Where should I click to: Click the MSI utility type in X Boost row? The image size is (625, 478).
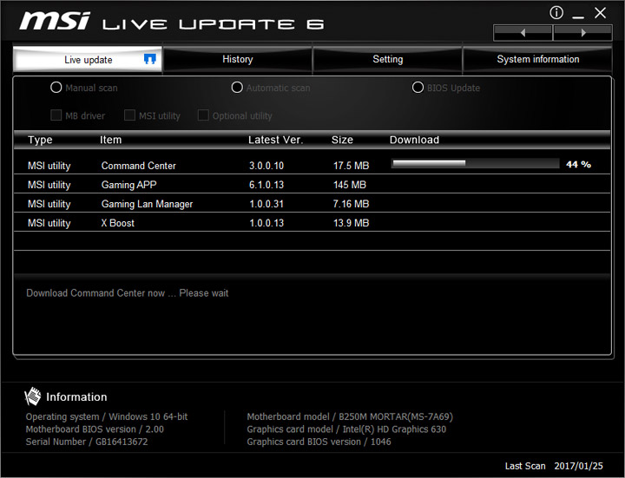point(49,223)
